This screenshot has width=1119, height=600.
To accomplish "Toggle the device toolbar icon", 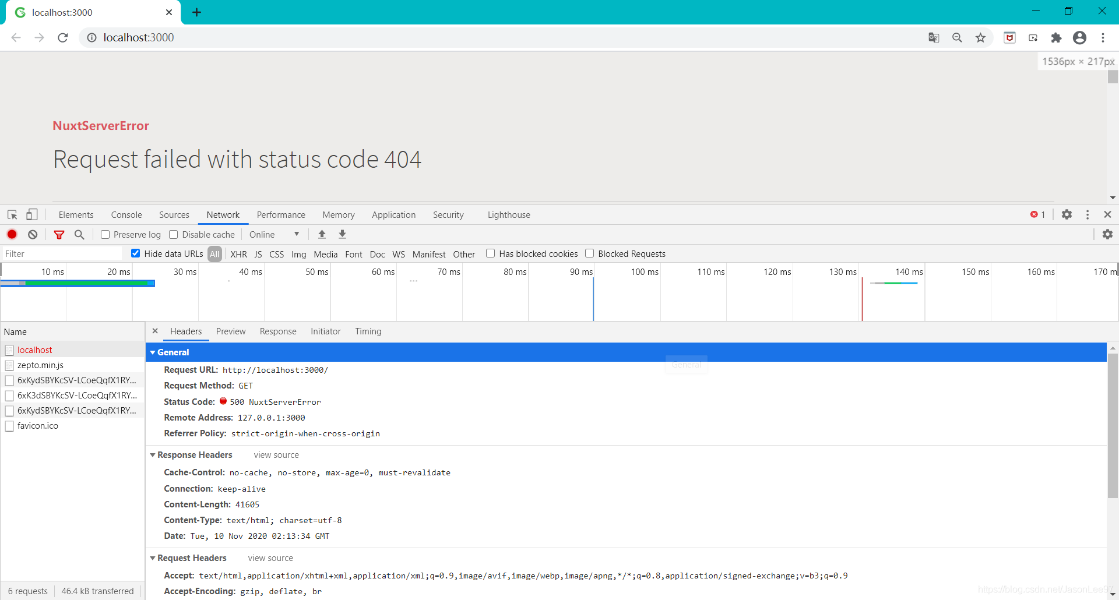I will coord(32,215).
